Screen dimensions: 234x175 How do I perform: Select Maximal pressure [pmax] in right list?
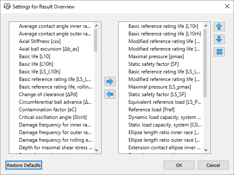click(x=156, y=57)
